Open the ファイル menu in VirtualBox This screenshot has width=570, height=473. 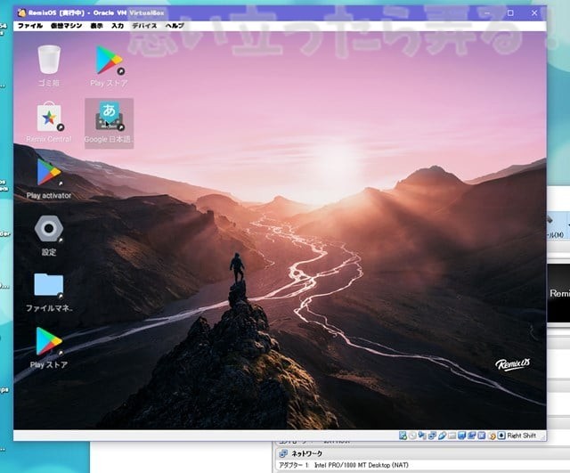point(30,26)
